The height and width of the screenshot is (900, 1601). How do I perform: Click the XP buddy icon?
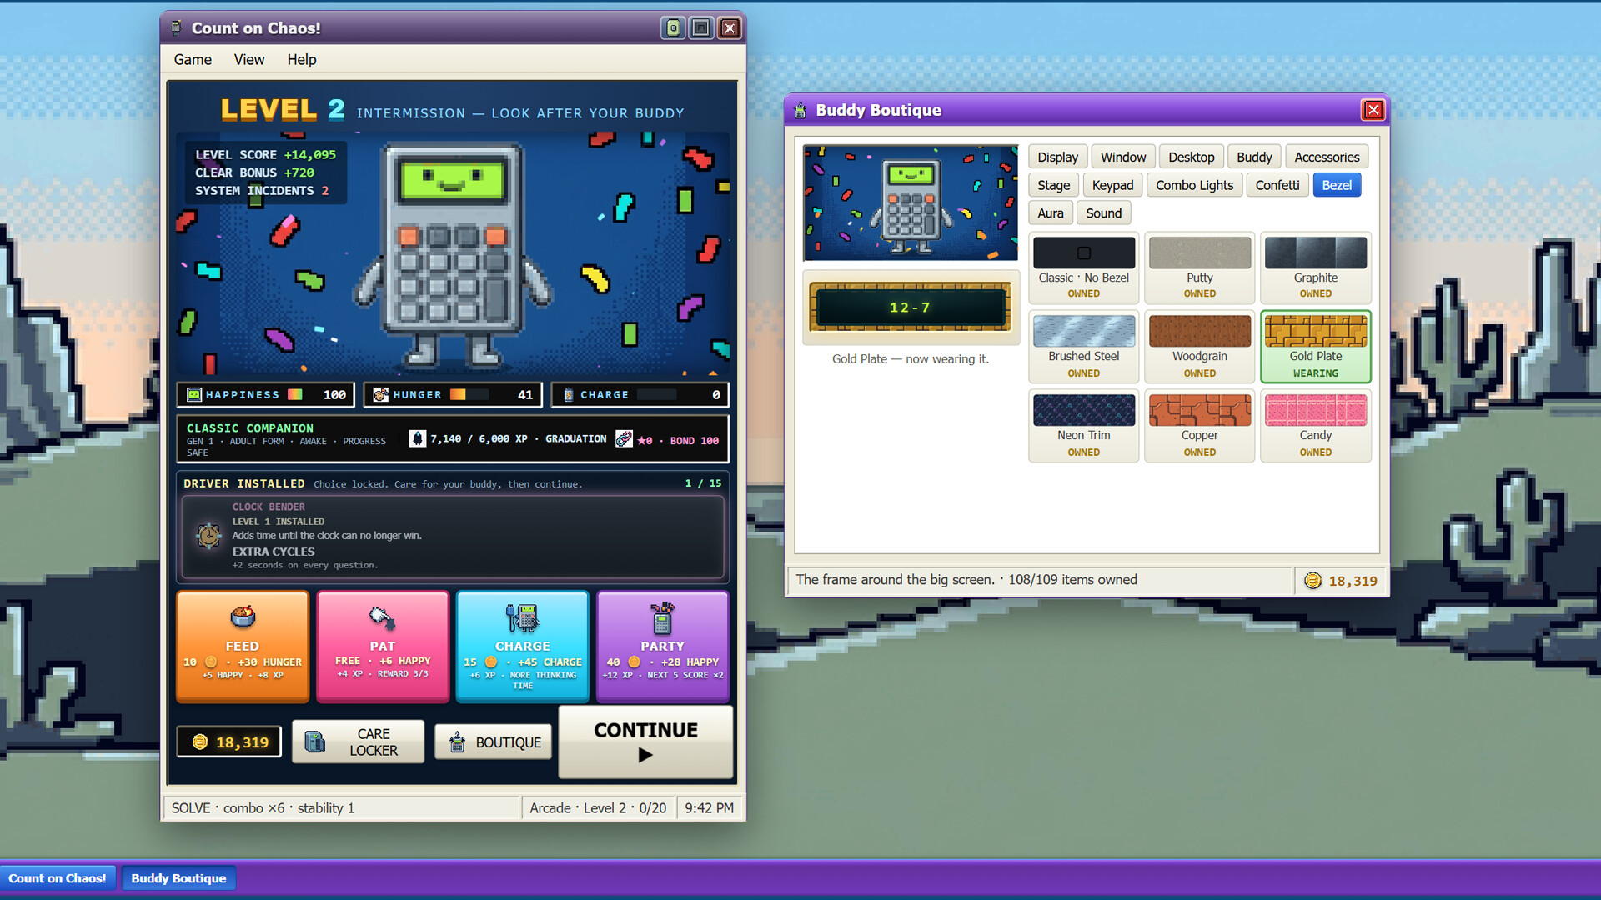tap(418, 438)
